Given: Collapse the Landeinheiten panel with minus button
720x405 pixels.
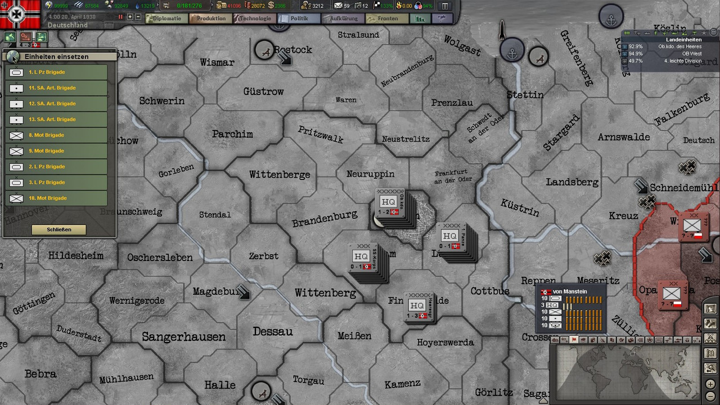Looking at the screenshot, I should (x=714, y=32).
